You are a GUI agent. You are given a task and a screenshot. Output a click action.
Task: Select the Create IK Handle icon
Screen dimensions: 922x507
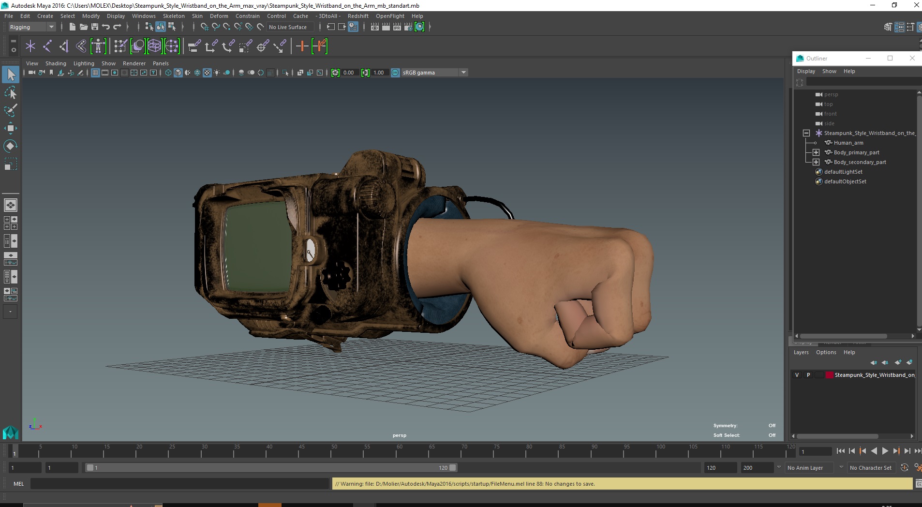click(x=64, y=46)
